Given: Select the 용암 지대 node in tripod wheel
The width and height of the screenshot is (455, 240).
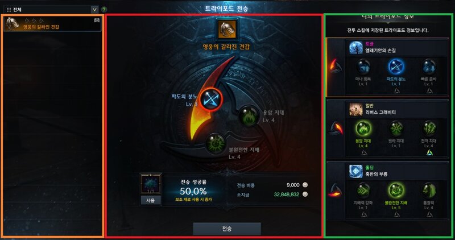Looking at the screenshot, I should click(249, 116).
